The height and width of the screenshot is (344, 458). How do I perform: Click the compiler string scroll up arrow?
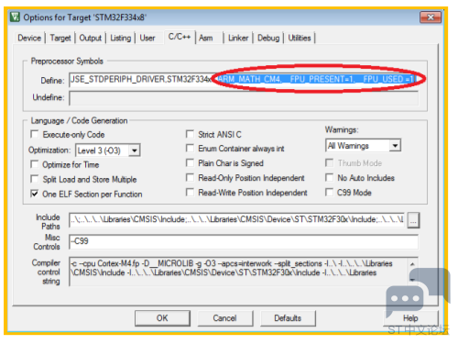(412, 263)
